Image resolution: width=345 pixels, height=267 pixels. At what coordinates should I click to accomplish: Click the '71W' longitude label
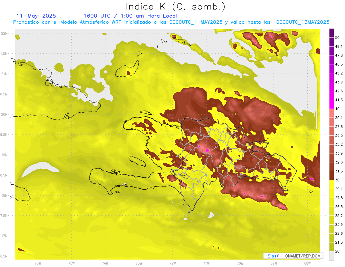pyautogui.click(x=206, y=263)
